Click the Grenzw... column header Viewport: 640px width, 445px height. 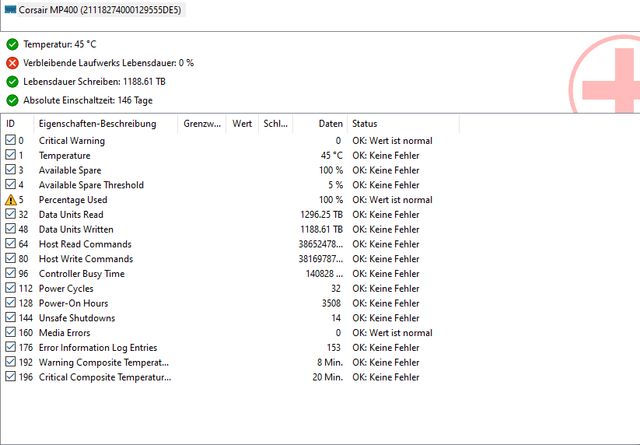pos(202,124)
